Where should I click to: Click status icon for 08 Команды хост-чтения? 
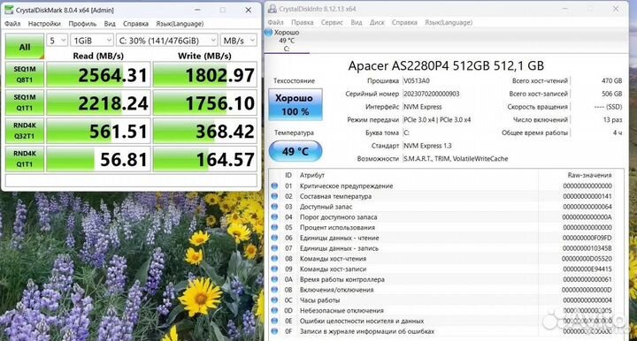[274, 259]
